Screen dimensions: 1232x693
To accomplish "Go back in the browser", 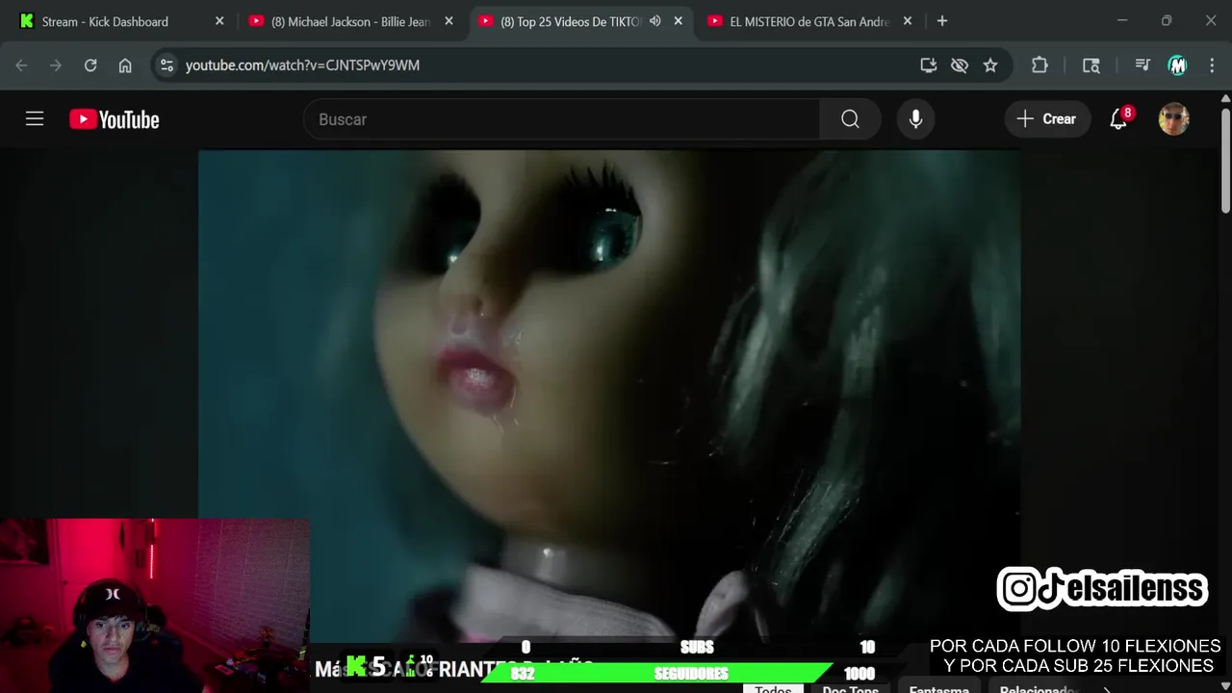I will tap(21, 65).
